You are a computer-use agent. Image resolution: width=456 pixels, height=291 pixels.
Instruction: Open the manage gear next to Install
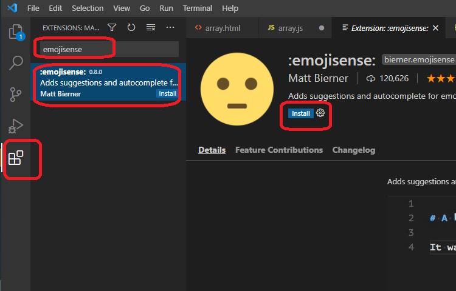320,113
